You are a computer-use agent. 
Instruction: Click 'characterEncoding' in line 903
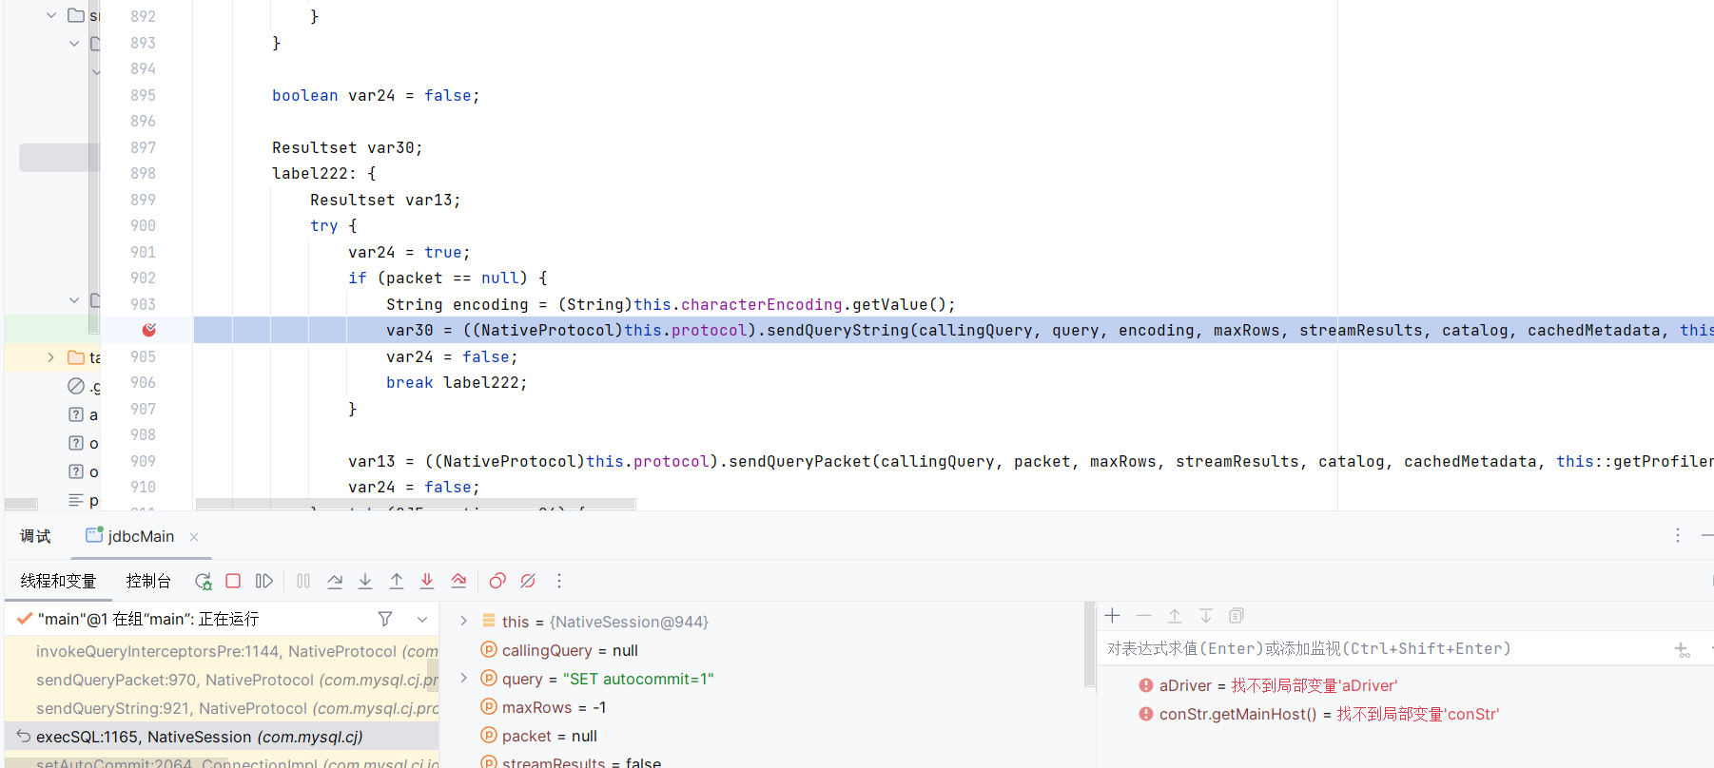click(x=761, y=304)
